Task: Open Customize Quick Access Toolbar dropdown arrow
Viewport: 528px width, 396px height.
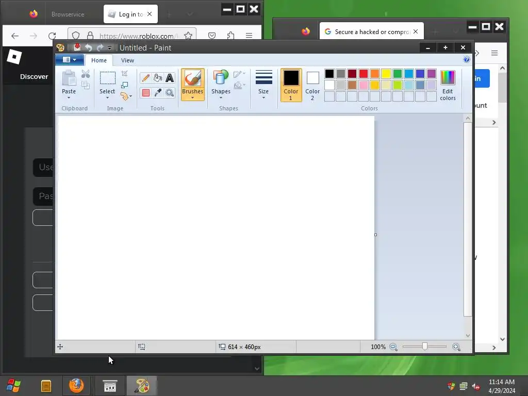Action: pos(109,48)
